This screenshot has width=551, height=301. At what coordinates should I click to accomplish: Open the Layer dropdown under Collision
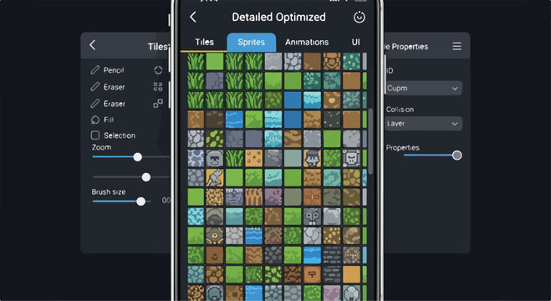pyautogui.click(x=423, y=124)
